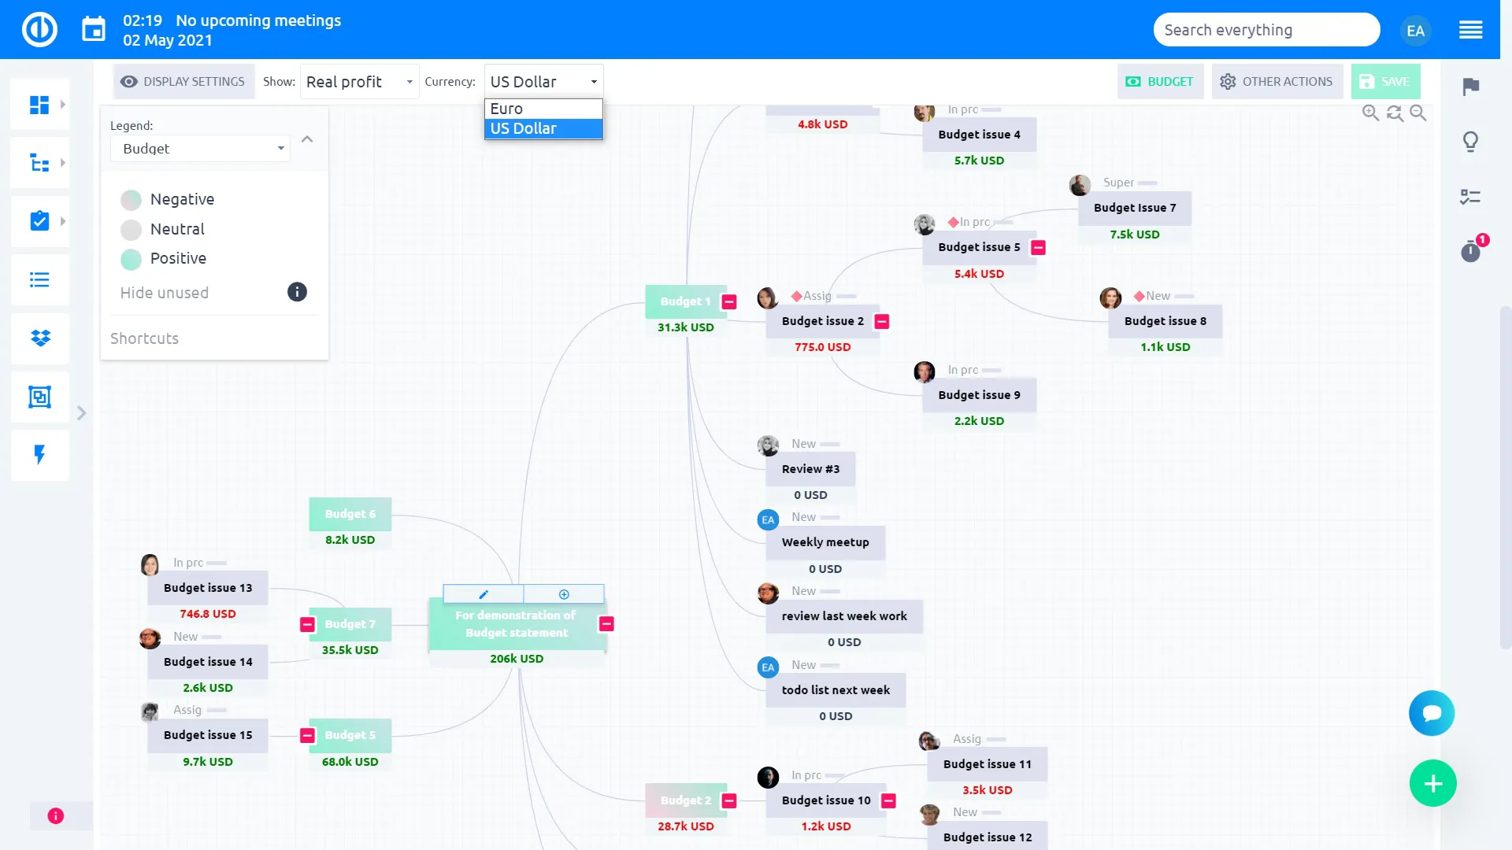Image resolution: width=1512 pixels, height=850 pixels.
Task: Click the pencil edit icon above root node
Action: pyautogui.click(x=484, y=594)
